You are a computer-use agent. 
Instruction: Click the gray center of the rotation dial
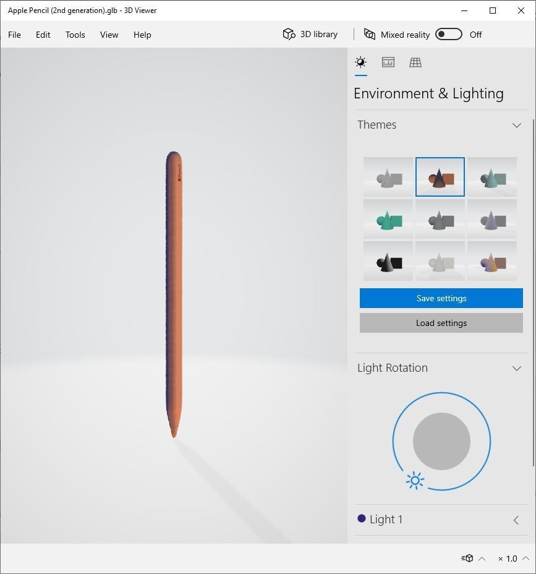[x=441, y=441]
